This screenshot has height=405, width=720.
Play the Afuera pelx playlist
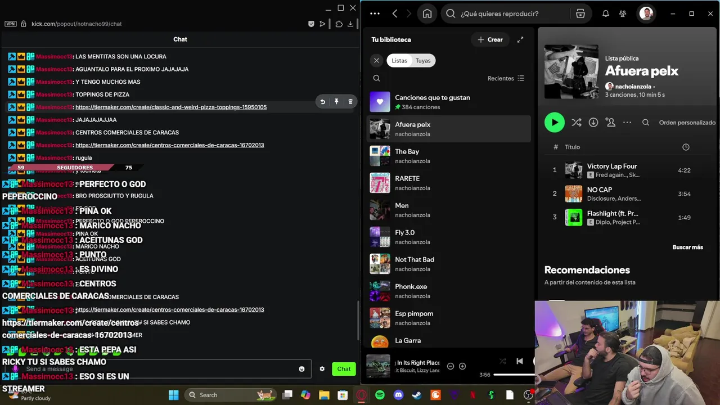(x=555, y=122)
